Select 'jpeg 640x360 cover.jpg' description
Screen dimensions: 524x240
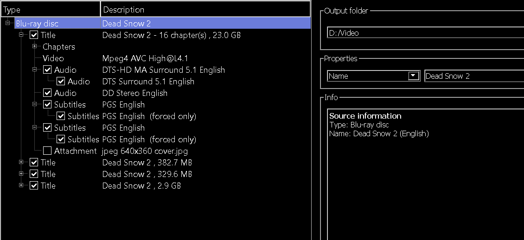coord(145,151)
